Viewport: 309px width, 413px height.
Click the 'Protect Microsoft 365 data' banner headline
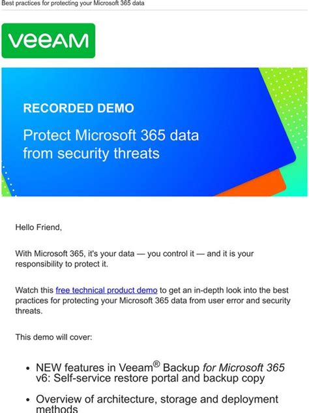[x=111, y=135]
